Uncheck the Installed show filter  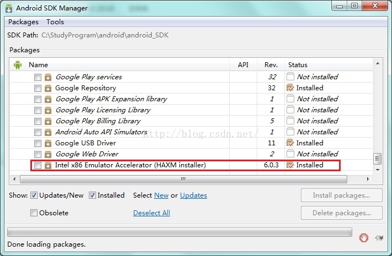tap(92, 195)
